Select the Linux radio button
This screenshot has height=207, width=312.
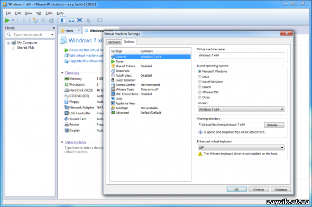point(199,77)
